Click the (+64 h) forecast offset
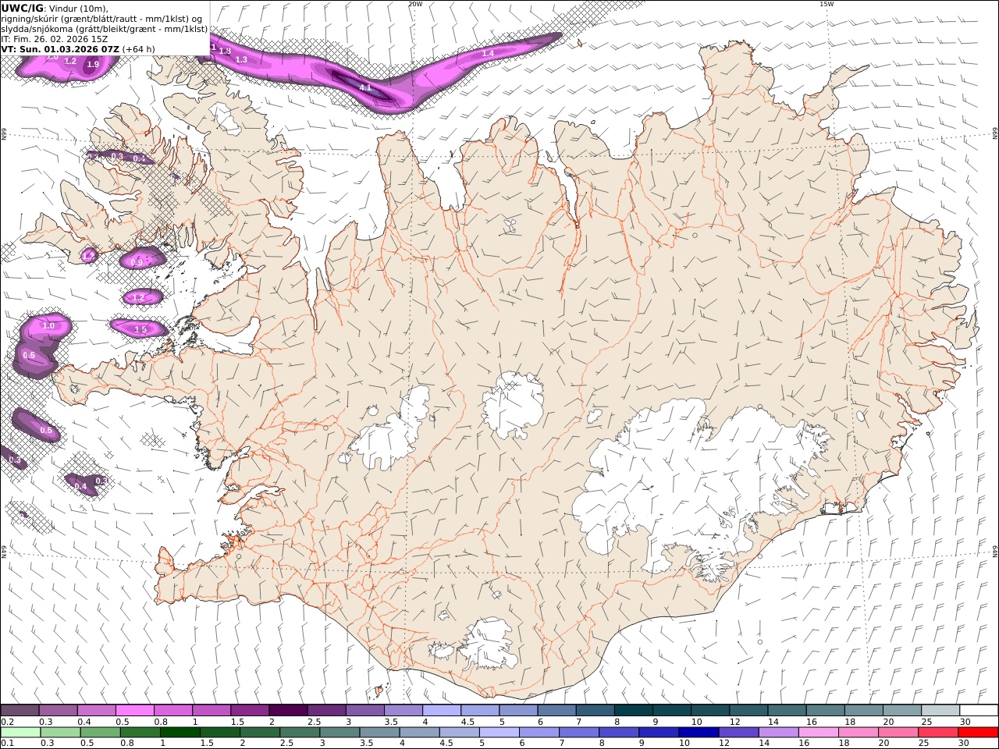 [x=139, y=49]
